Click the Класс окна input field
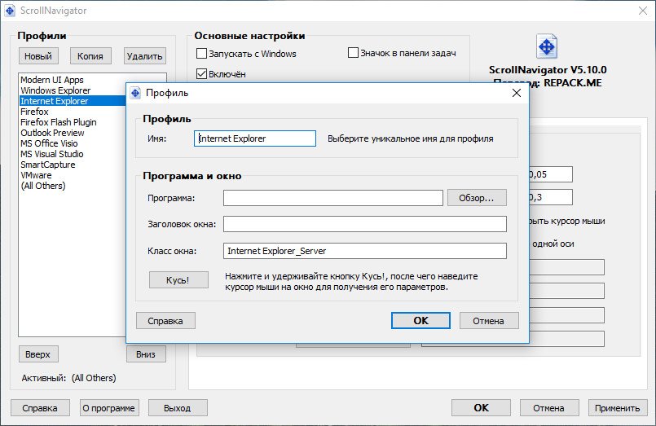 365,251
